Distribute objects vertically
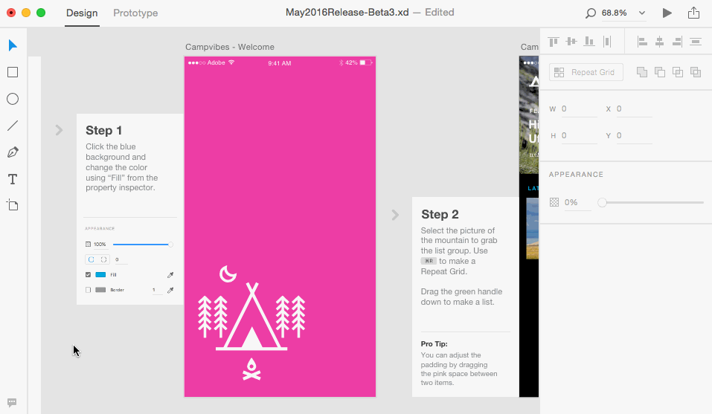The image size is (712, 414). click(696, 42)
